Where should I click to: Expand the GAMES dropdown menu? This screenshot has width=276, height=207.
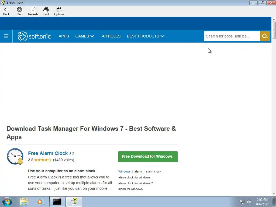coord(85,36)
